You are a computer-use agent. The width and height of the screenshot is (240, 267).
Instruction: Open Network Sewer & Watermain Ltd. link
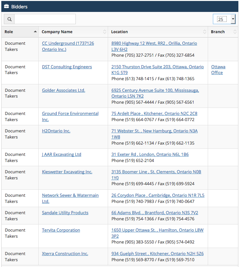tap(70, 198)
